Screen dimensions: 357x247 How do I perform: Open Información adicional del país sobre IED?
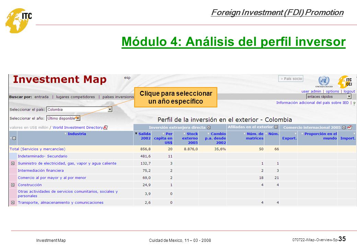pyautogui.click(x=312, y=103)
